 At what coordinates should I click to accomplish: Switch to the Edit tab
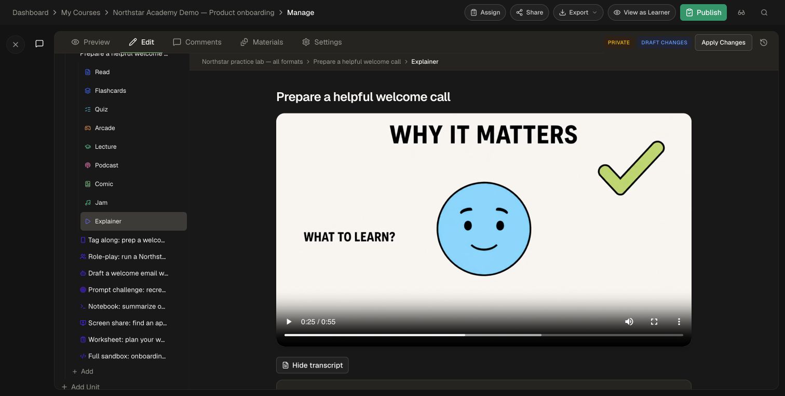[142, 42]
